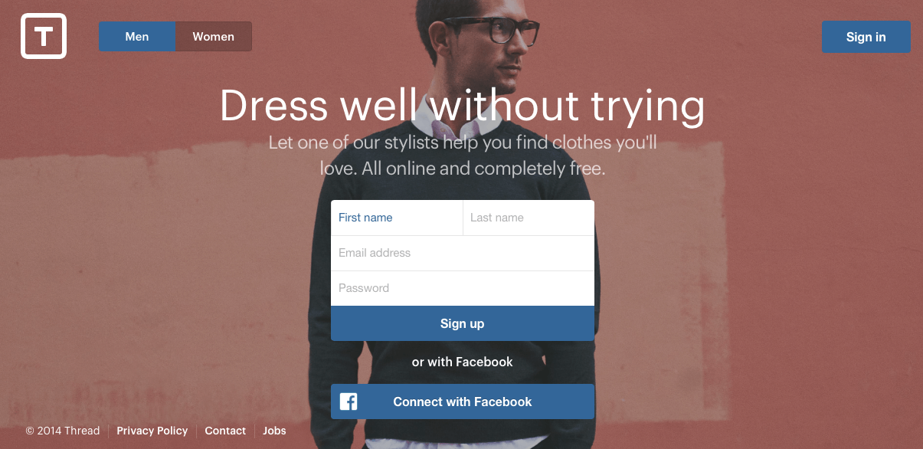Select the Men segment toggle
This screenshot has height=449, width=923.
(137, 37)
